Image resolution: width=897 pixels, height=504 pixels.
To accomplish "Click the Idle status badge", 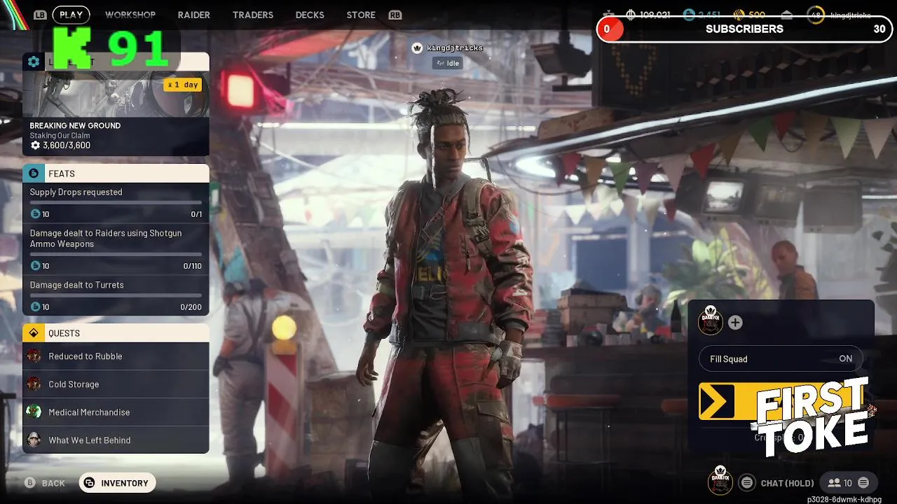I will click(x=448, y=63).
